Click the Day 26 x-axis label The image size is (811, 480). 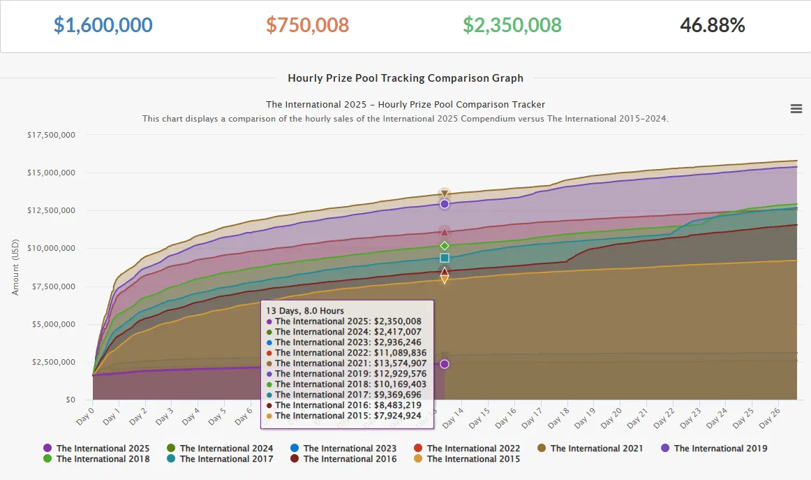coord(769,417)
